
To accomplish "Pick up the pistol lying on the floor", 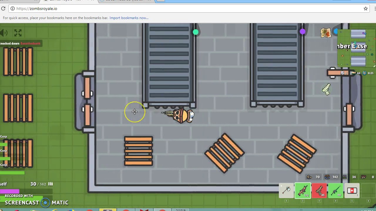I will [326, 89].
